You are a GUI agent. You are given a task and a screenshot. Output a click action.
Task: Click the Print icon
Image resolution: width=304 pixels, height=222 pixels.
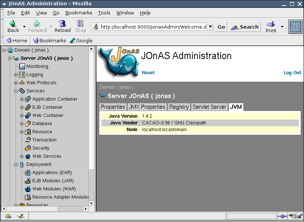tap(271, 24)
